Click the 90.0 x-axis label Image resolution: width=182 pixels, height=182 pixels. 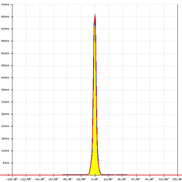pos(150,179)
